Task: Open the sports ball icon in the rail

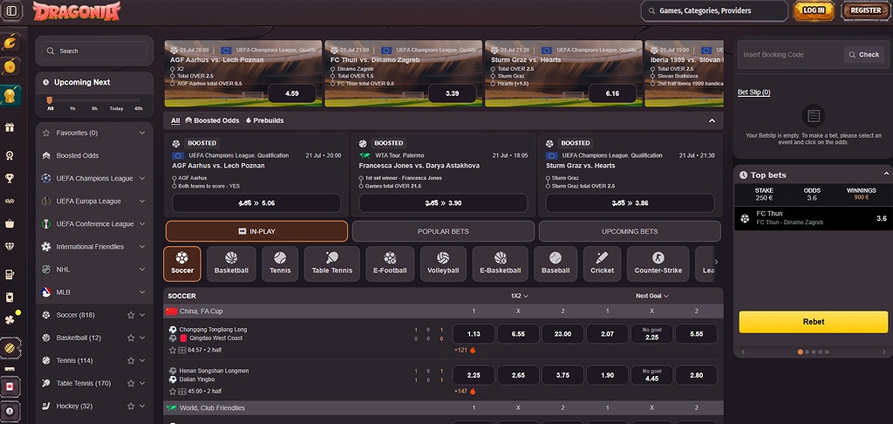Action: tap(10, 347)
